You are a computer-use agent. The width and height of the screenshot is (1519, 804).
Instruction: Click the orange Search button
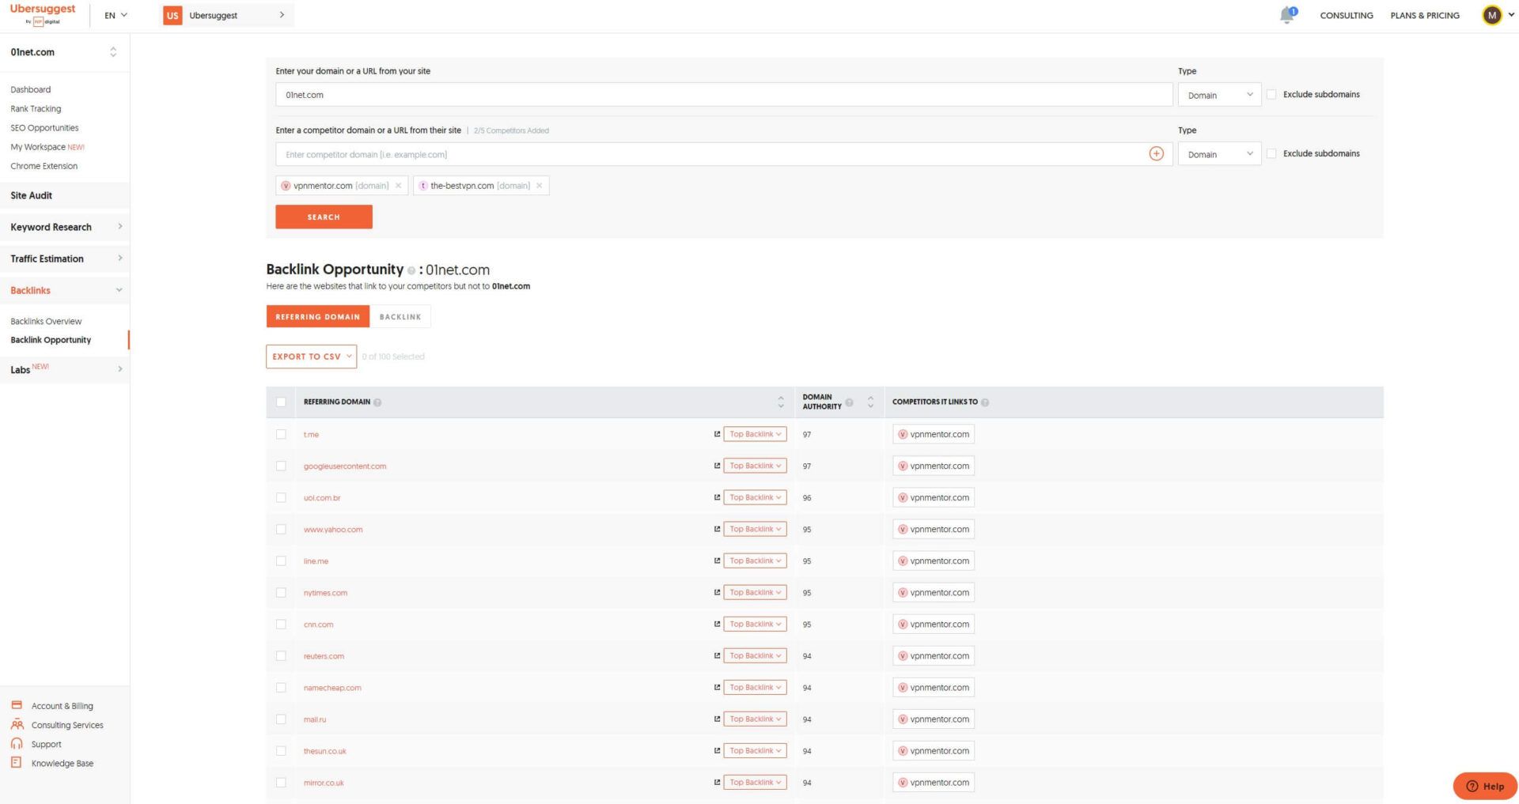(x=324, y=217)
